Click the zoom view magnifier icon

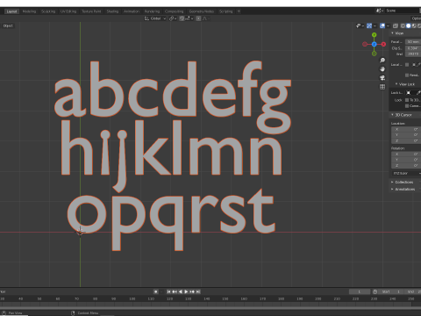[x=382, y=61]
